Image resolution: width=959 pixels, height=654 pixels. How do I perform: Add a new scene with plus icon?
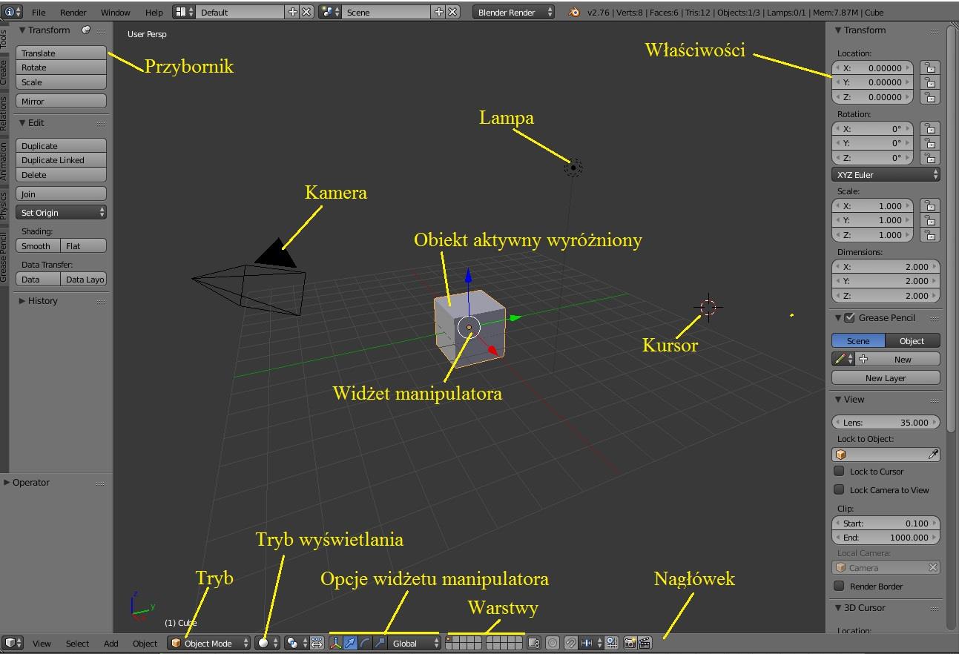(439, 12)
